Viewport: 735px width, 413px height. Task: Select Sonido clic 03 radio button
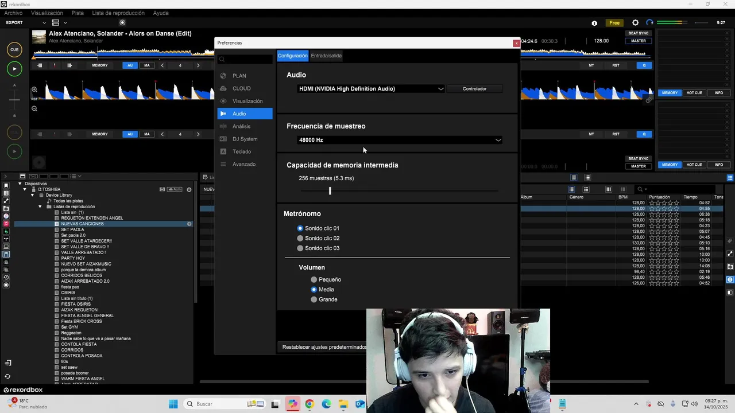point(300,248)
